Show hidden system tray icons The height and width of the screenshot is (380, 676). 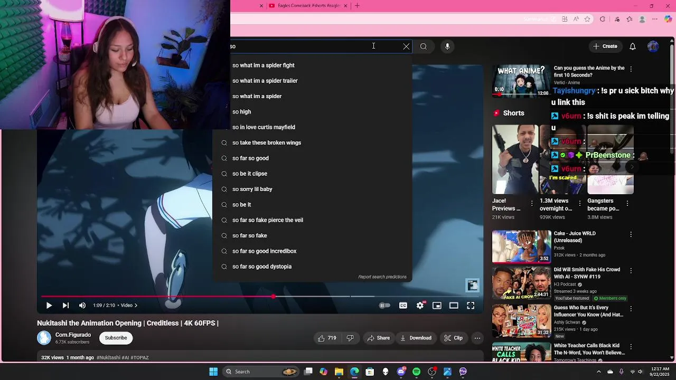pos(598,372)
